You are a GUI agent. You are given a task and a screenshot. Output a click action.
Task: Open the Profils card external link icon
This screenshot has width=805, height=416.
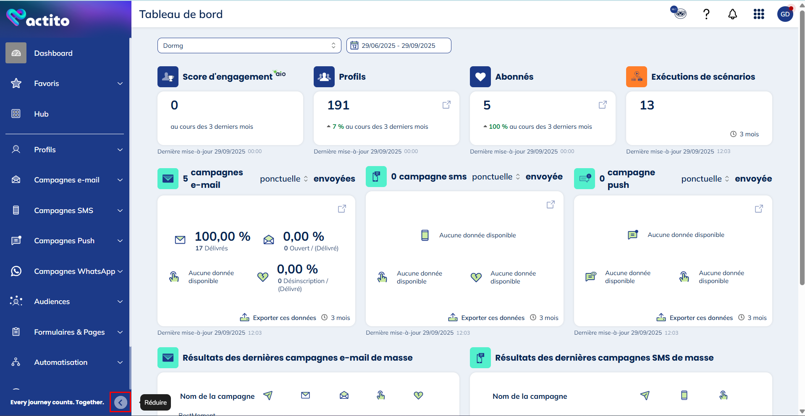[x=446, y=105]
